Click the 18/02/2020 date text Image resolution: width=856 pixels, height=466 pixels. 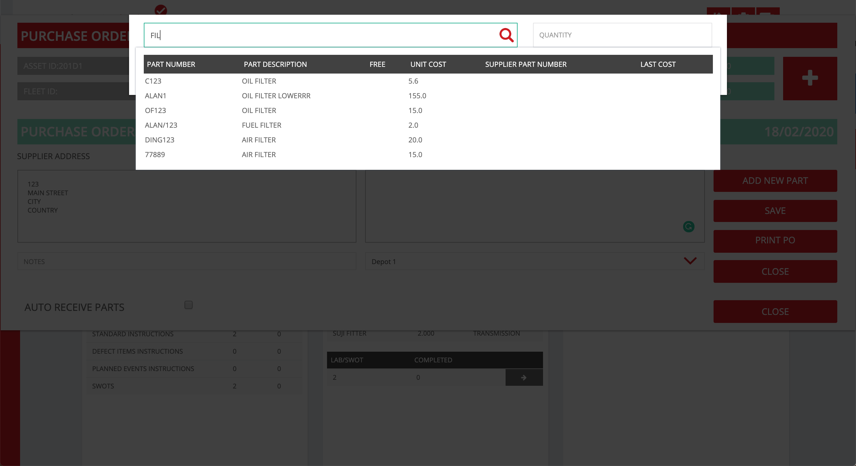click(799, 132)
